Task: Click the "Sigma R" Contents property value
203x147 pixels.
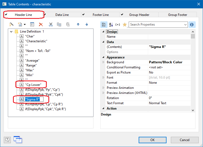Action: coord(169,47)
